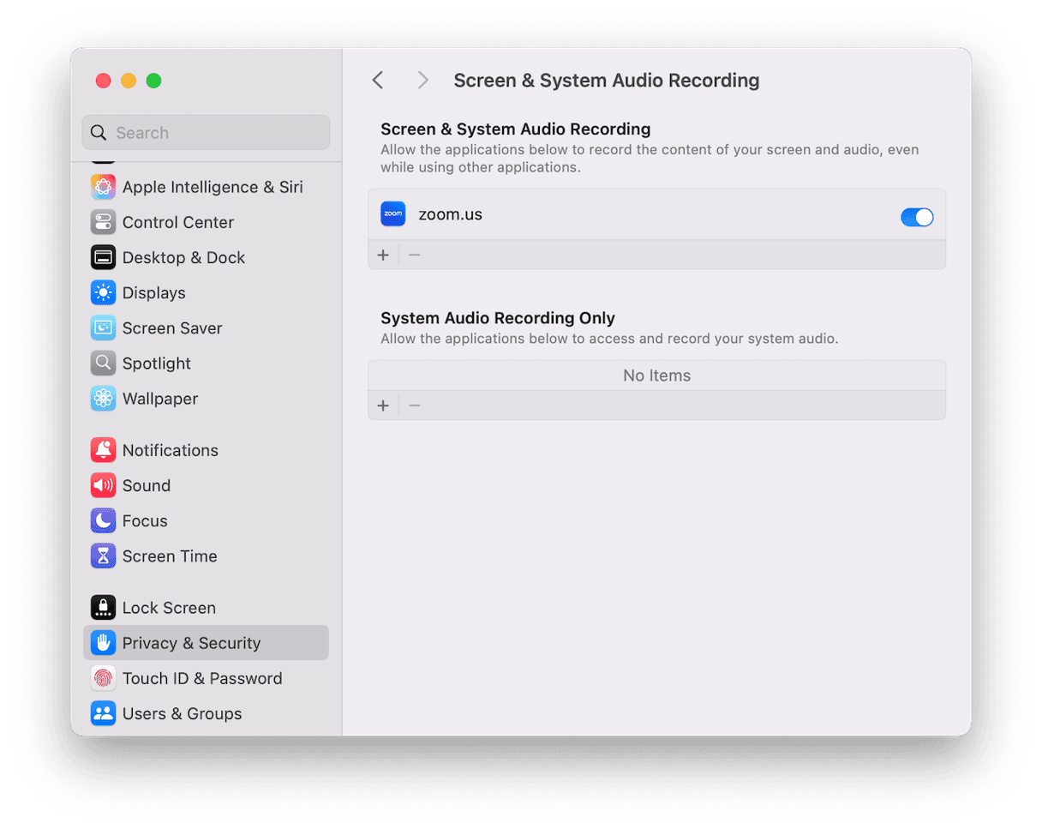Open Sound settings
The width and height of the screenshot is (1042, 829).
click(103, 485)
